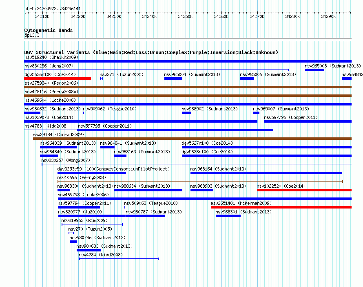Select the nsv965004 (Sudmant2013) label
363x287 pixels.
point(192,74)
